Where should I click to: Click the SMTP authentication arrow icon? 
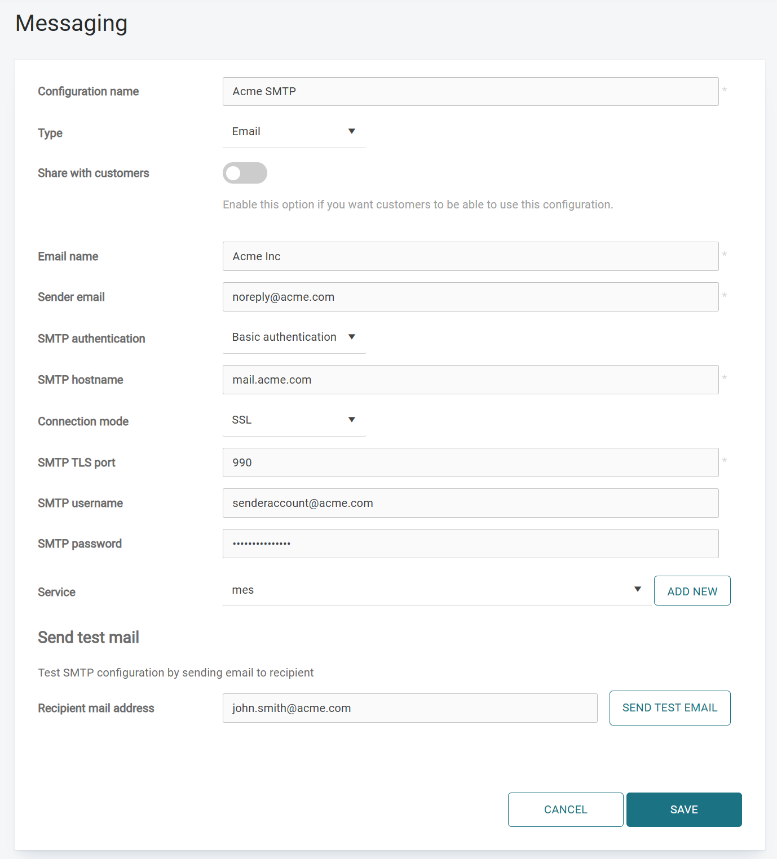click(x=352, y=337)
